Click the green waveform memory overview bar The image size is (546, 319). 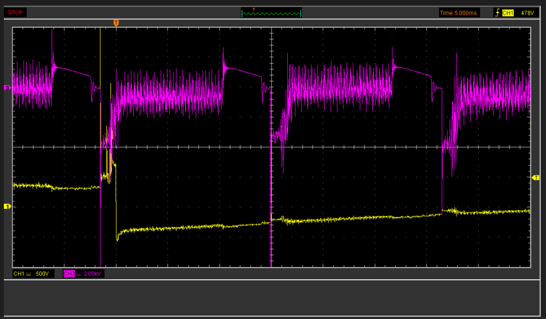(271, 13)
